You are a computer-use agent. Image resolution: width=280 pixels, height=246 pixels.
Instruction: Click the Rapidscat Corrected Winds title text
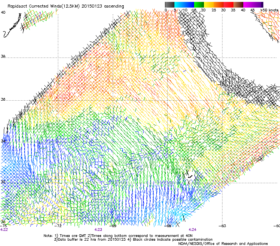pyautogui.click(x=66, y=6)
